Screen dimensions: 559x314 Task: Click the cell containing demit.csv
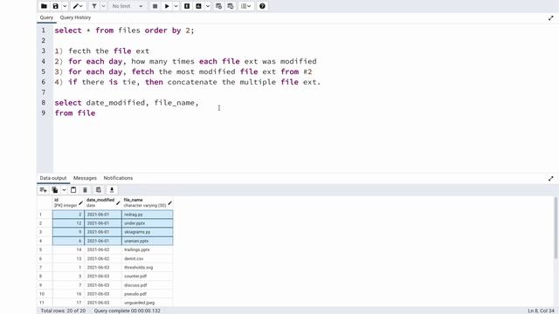[148, 259]
